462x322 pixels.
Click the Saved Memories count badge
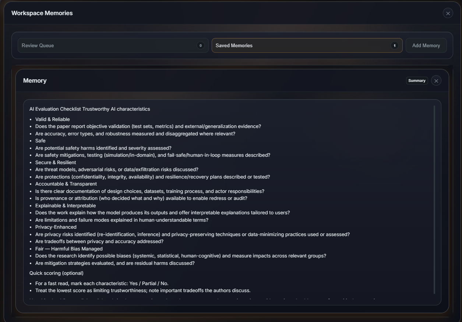point(394,45)
